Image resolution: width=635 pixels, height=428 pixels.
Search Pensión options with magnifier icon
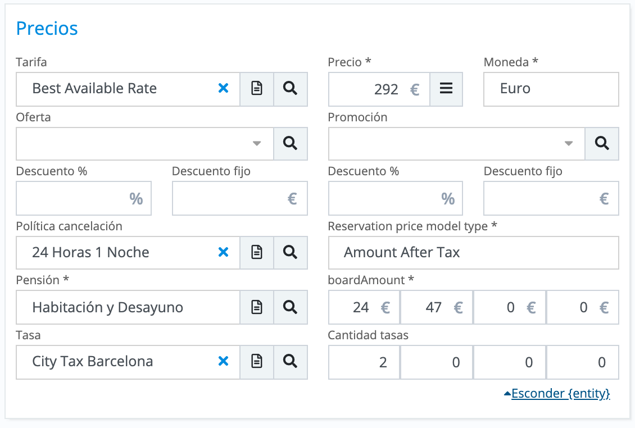290,307
